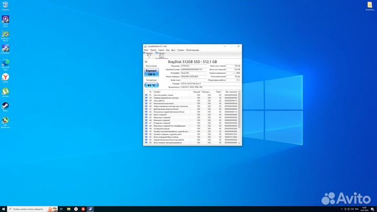Click the status icon of attribute 09 Часы работы
The image size is (377, 212).
point(146,101)
